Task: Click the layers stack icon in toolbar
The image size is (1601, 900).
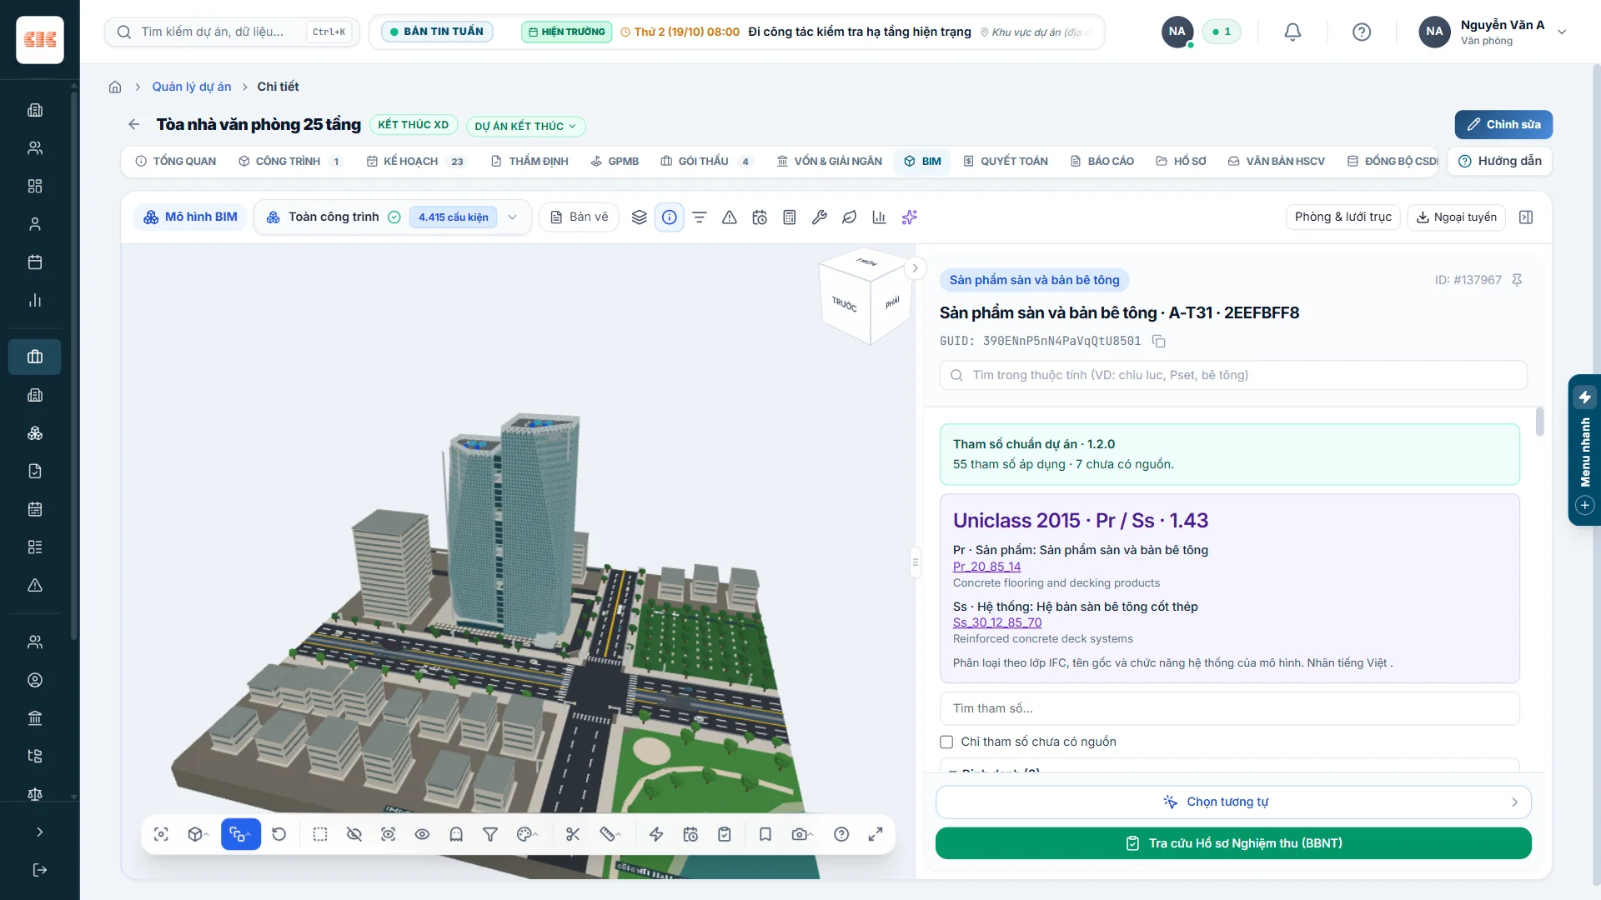Action: [639, 217]
